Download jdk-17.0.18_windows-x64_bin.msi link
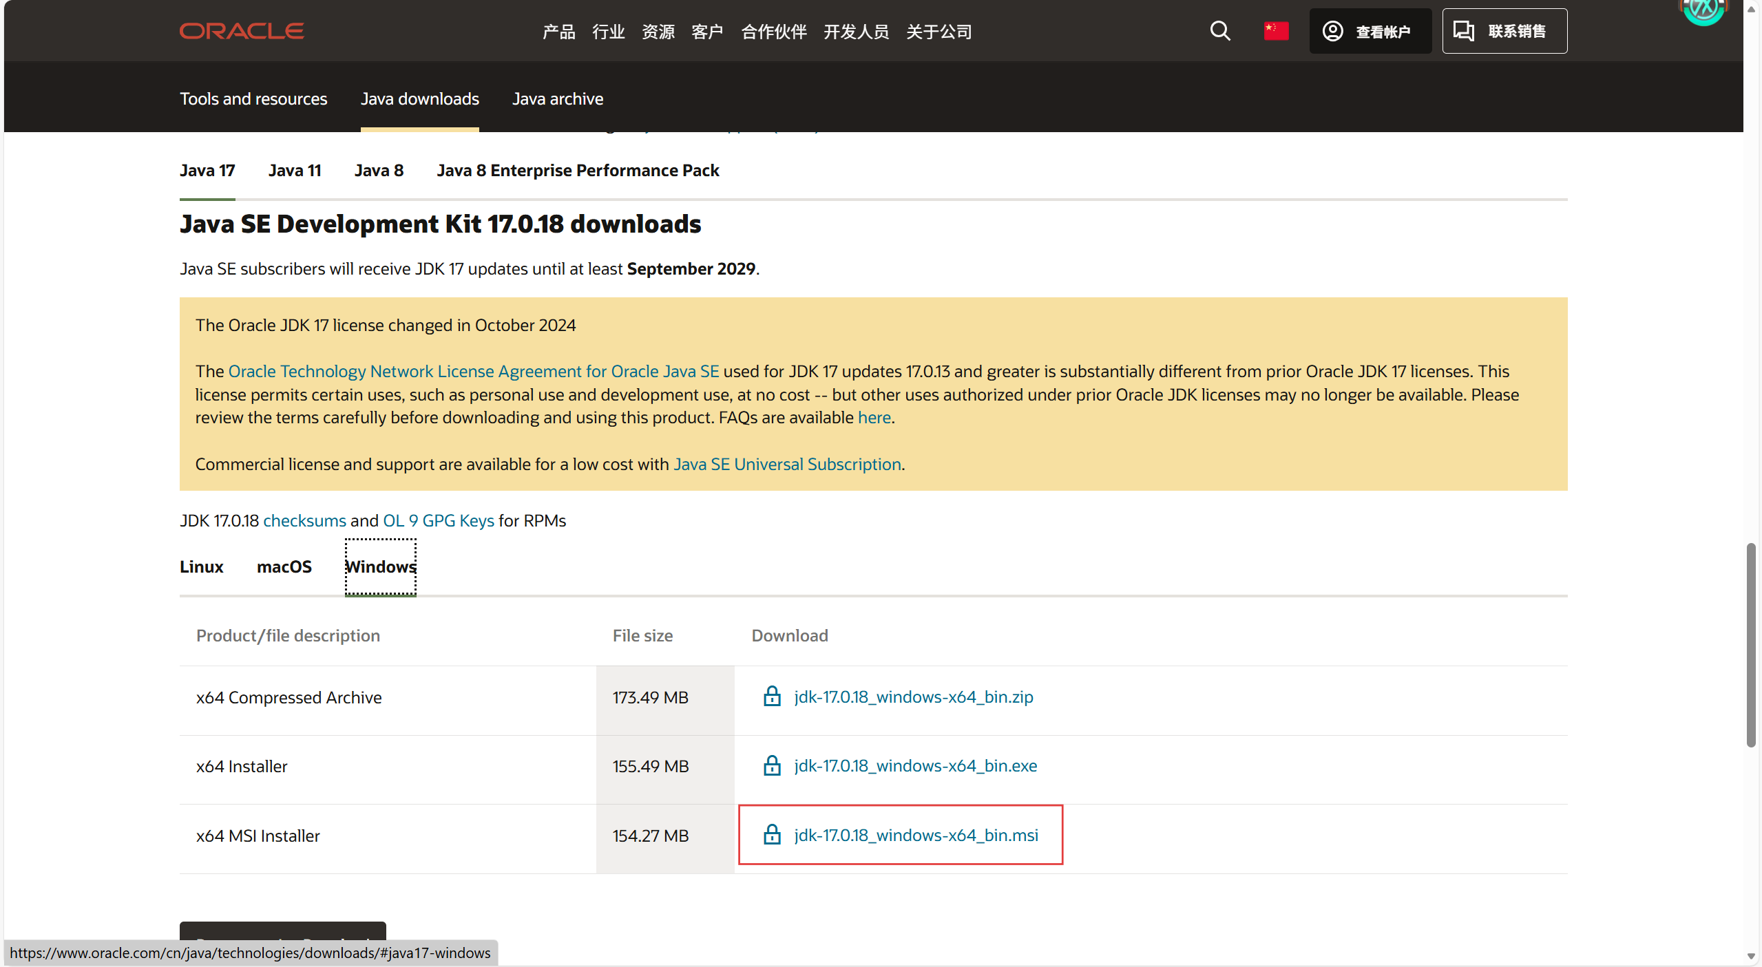 tap(916, 835)
